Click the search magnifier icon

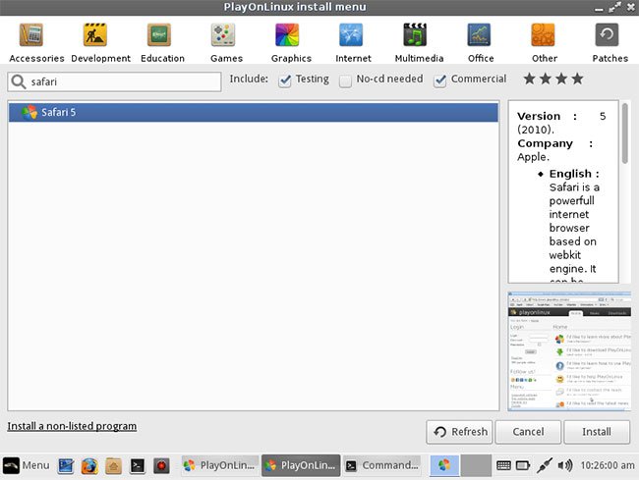tap(19, 81)
